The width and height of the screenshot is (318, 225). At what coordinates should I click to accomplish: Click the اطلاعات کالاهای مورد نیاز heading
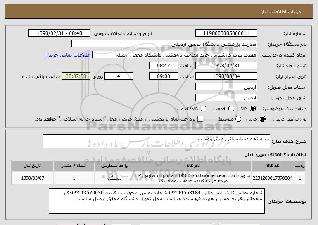point(275,155)
